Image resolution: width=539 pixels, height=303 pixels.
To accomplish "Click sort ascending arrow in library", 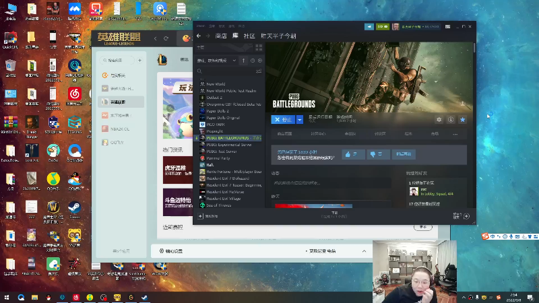I will 243,61.
